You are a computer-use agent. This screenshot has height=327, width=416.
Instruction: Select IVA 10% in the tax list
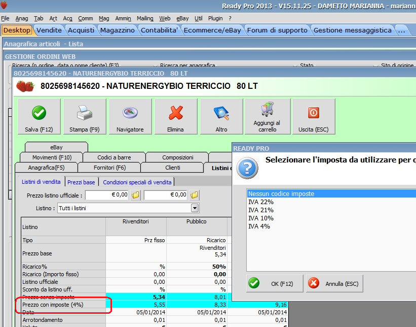261,218
